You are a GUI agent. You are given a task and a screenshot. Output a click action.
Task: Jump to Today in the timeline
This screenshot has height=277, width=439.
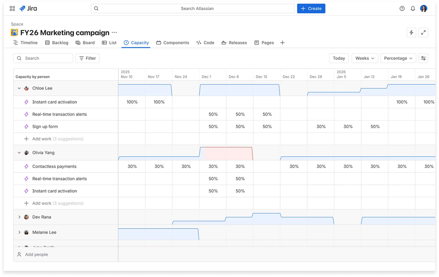pyautogui.click(x=339, y=58)
